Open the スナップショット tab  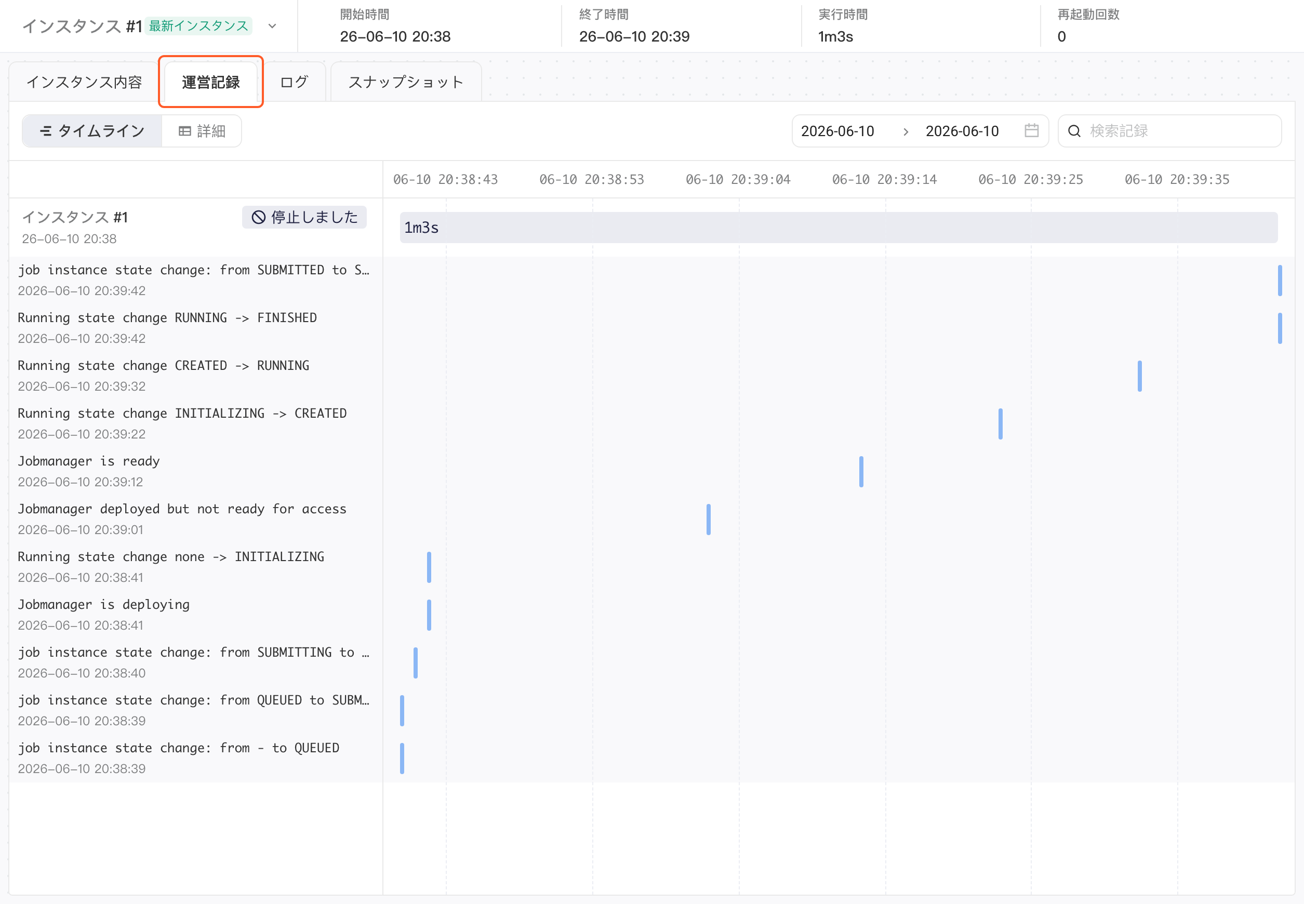click(x=406, y=82)
